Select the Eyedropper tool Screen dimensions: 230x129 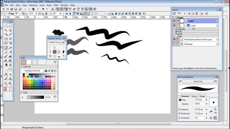[10, 34]
